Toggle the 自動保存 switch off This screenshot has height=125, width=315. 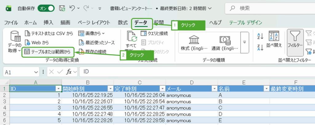46,8
